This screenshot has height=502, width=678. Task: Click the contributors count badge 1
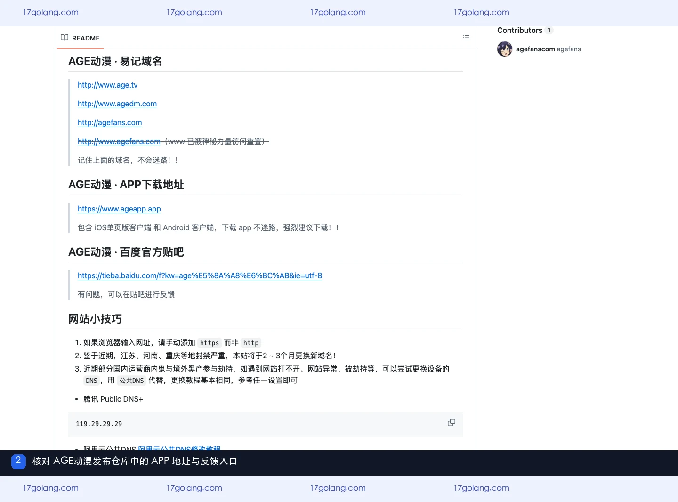[x=549, y=30]
